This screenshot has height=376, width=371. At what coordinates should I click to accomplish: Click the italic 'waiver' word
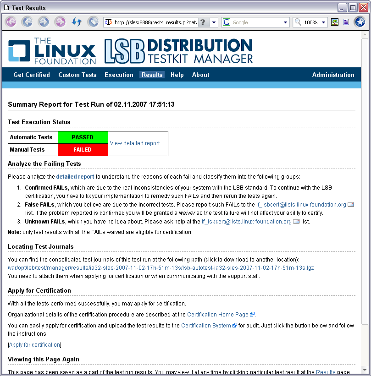pyautogui.click(x=187, y=213)
